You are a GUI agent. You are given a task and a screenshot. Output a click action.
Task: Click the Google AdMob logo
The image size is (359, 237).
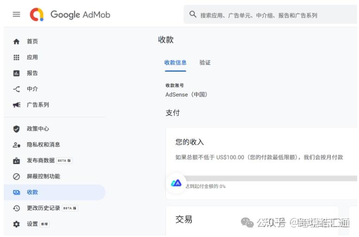[70, 15]
